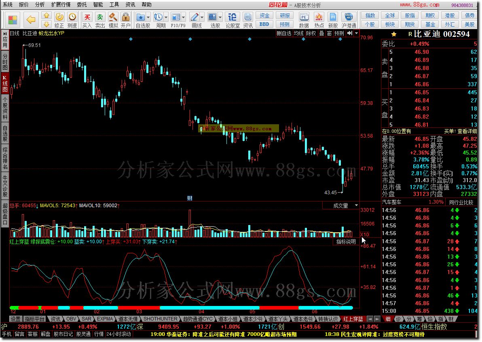Click the 股市日记 status bar item
This screenshot has width=482, height=342.
[63, 334]
